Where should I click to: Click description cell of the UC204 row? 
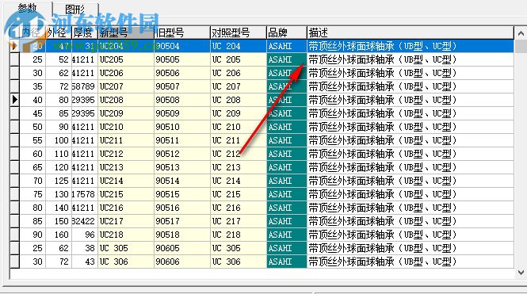[x=411, y=46]
